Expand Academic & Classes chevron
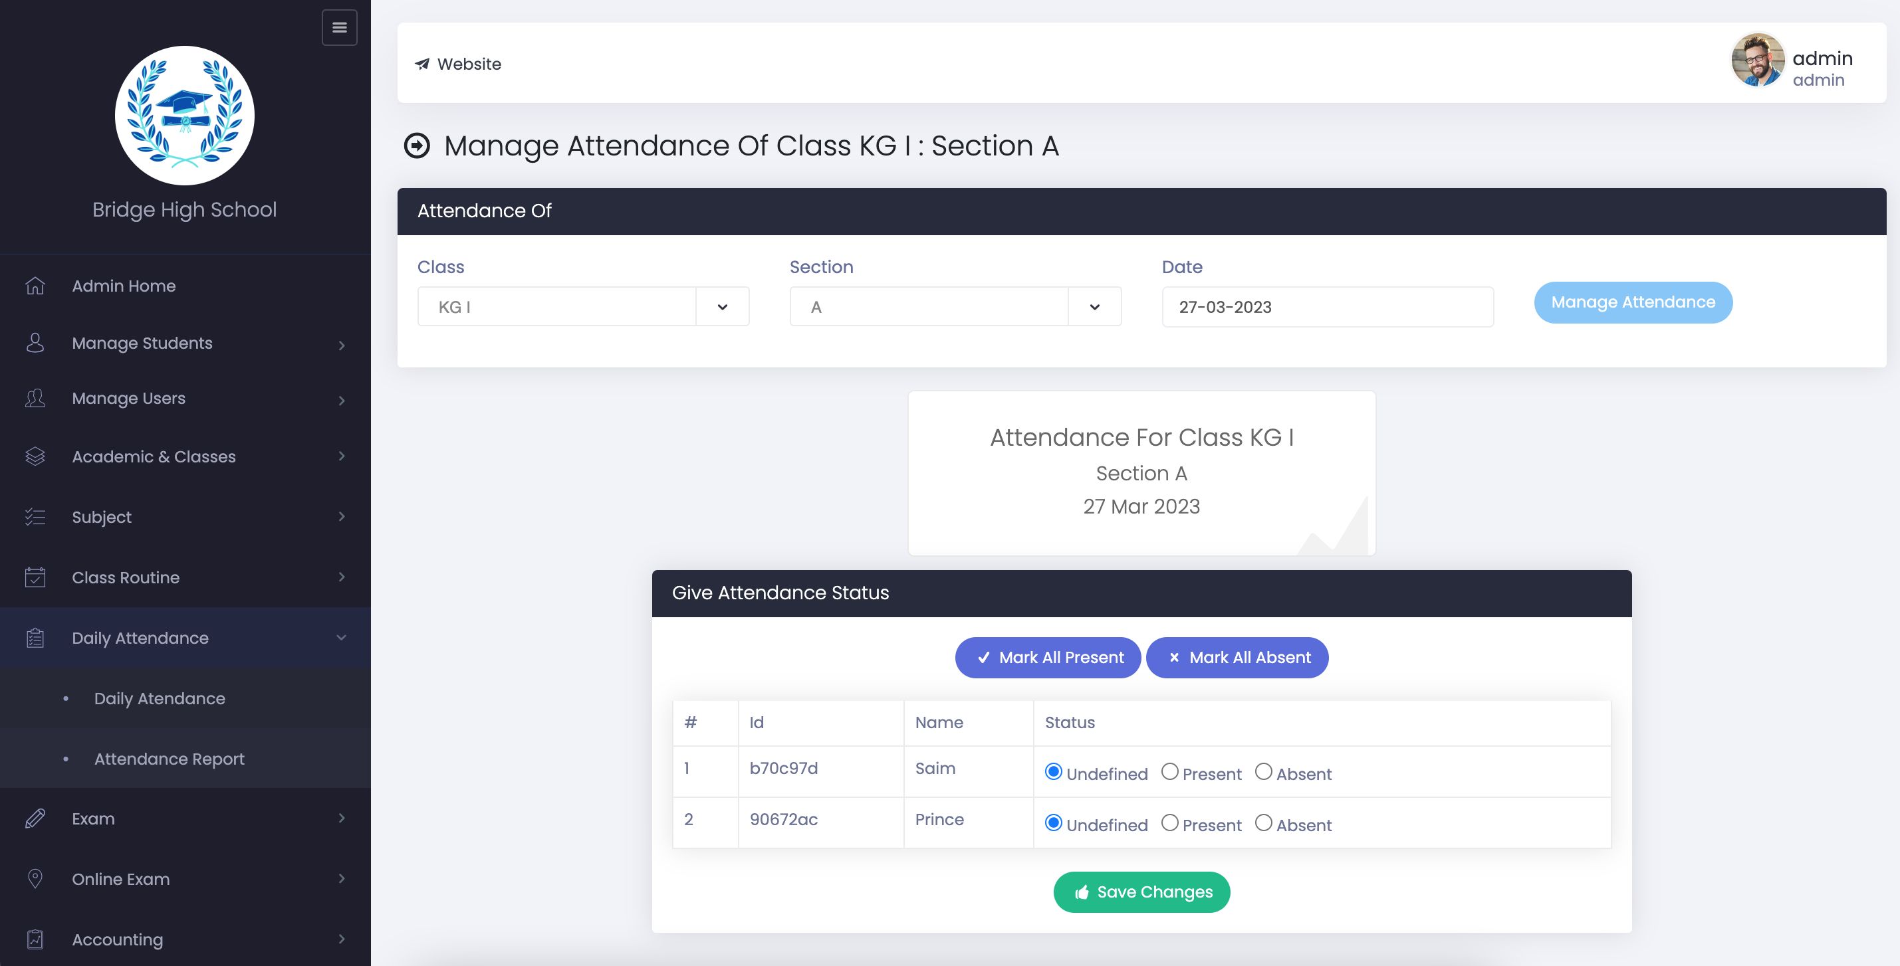The image size is (1900, 966). [x=342, y=456]
